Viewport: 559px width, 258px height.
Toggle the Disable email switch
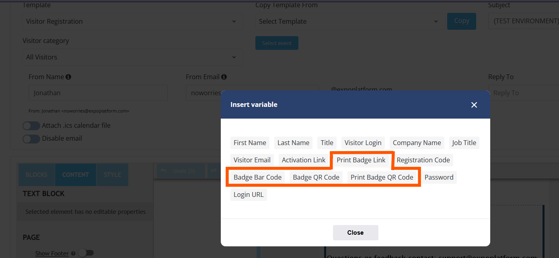tap(31, 139)
